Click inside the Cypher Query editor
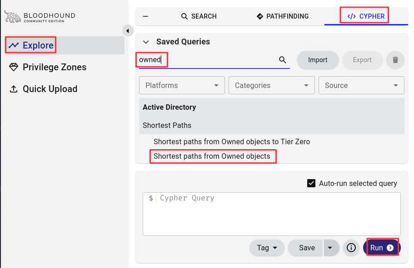Viewport: 414px width, 268px height. pos(272,214)
